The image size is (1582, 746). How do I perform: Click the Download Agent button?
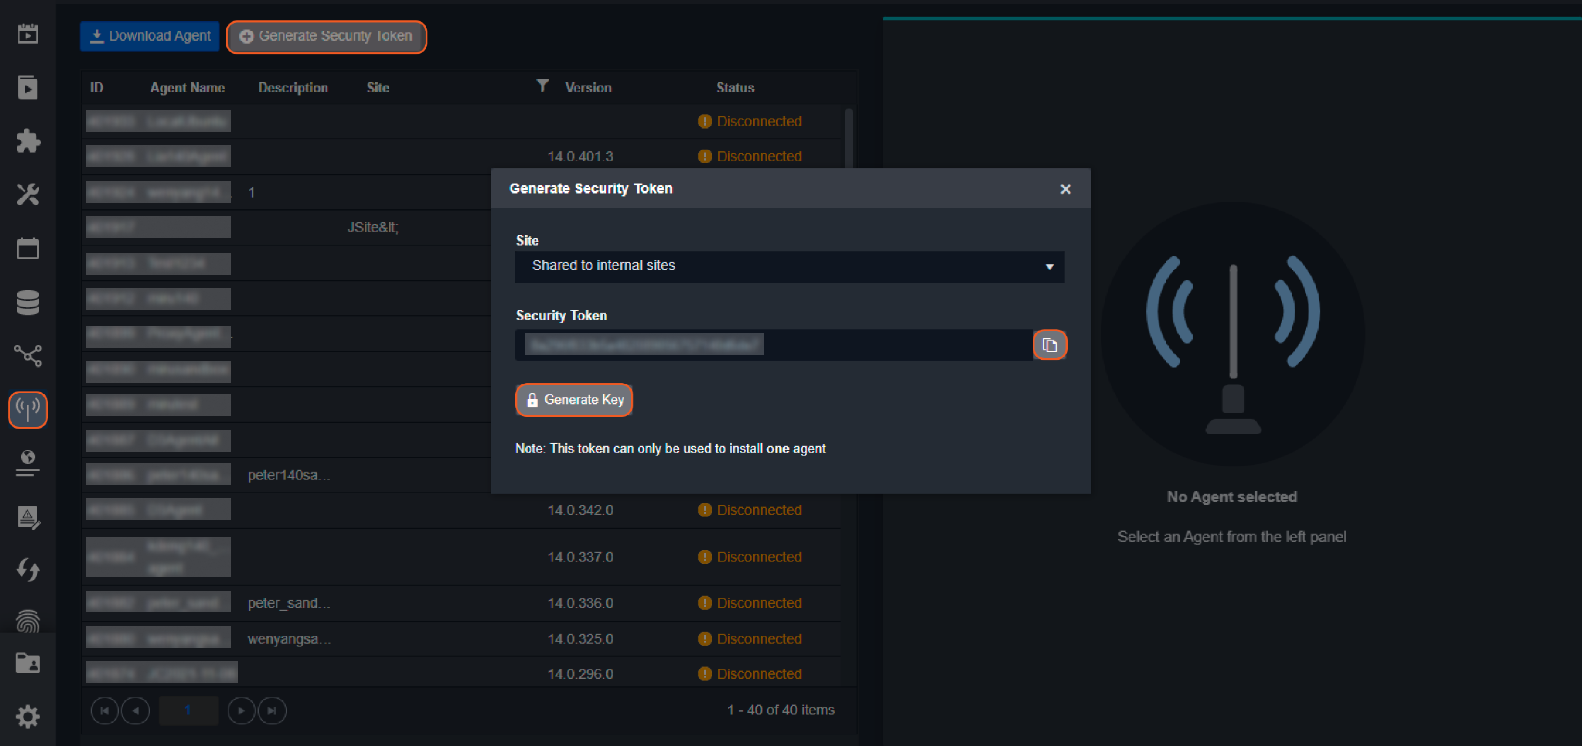150,36
